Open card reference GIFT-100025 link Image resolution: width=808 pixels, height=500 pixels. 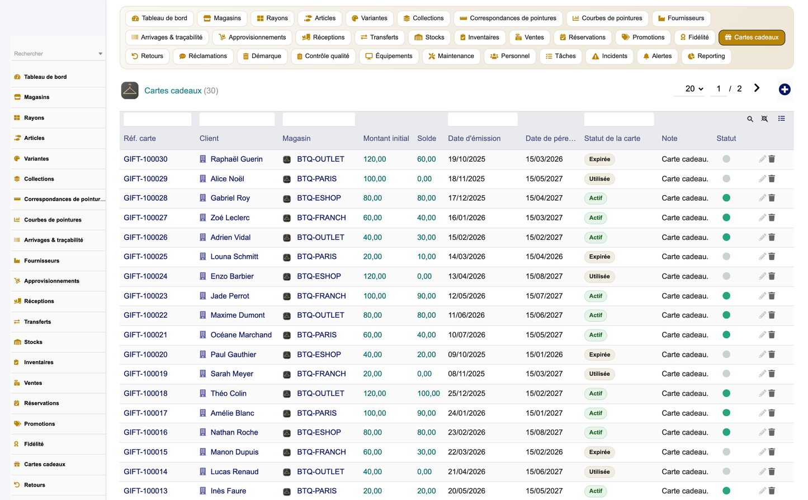tap(145, 257)
